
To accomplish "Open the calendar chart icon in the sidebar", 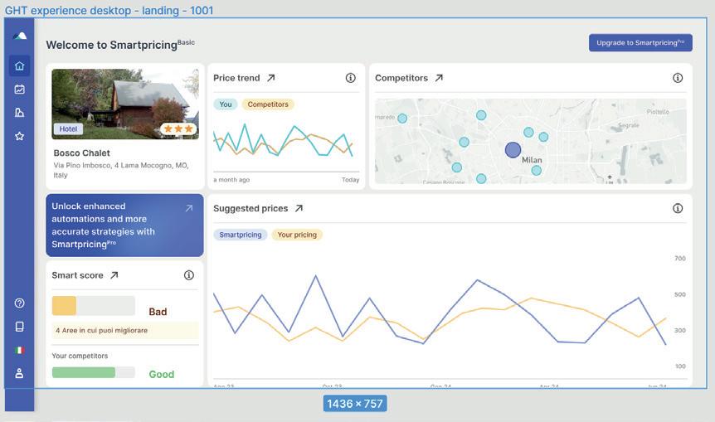I will coord(19,90).
